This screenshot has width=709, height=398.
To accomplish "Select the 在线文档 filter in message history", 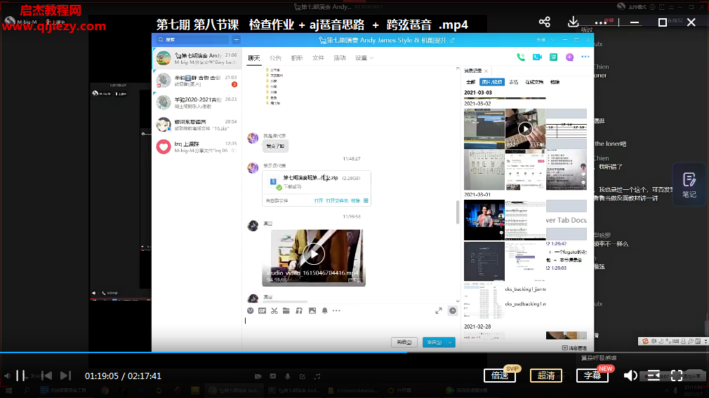I will pos(534,82).
